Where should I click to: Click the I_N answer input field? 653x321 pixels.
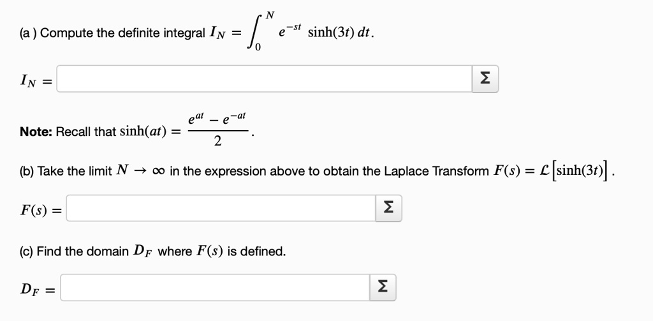pyautogui.click(x=264, y=79)
